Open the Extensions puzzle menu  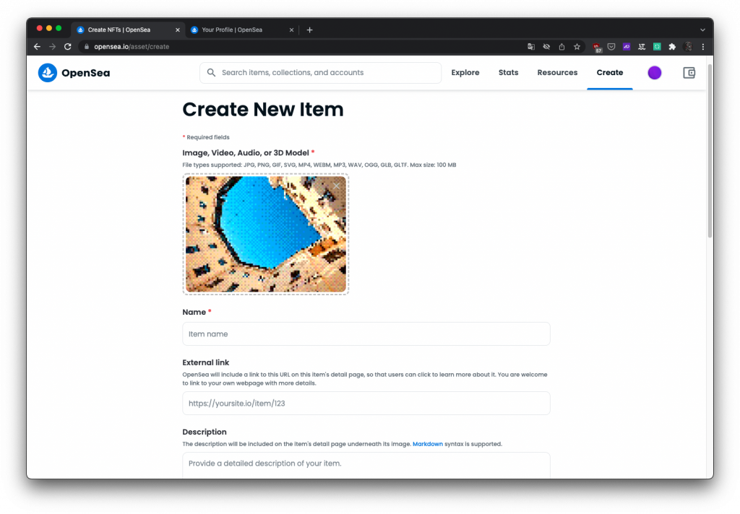tap(672, 47)
